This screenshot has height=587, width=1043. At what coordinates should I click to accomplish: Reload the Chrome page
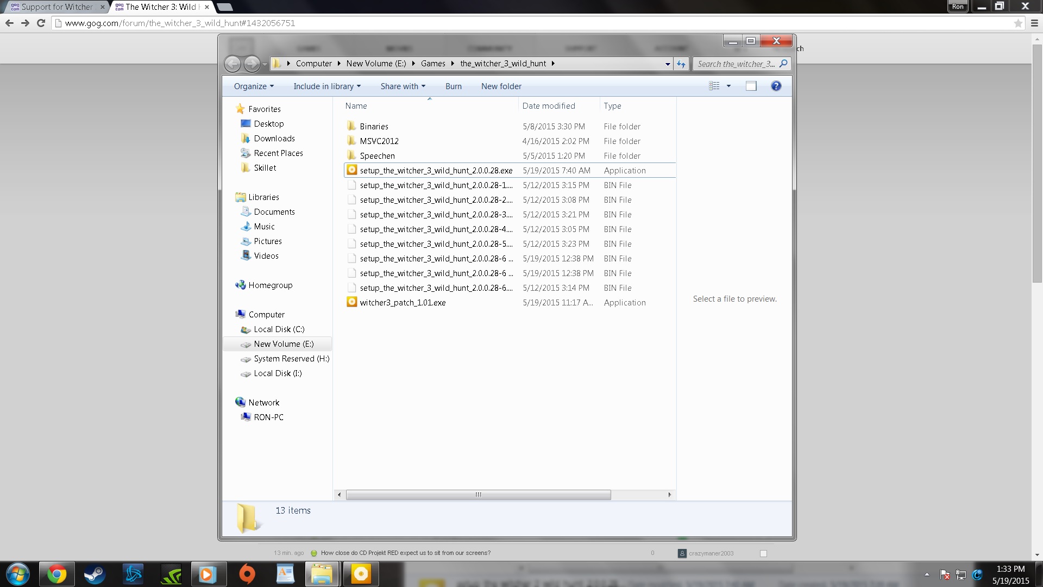pos(41,23)
